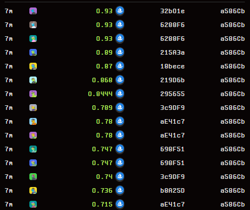Click a586Cb address in the 215A3a row
Image resolution: width=250 pixels, height=210 pixels.
[233, 52]
